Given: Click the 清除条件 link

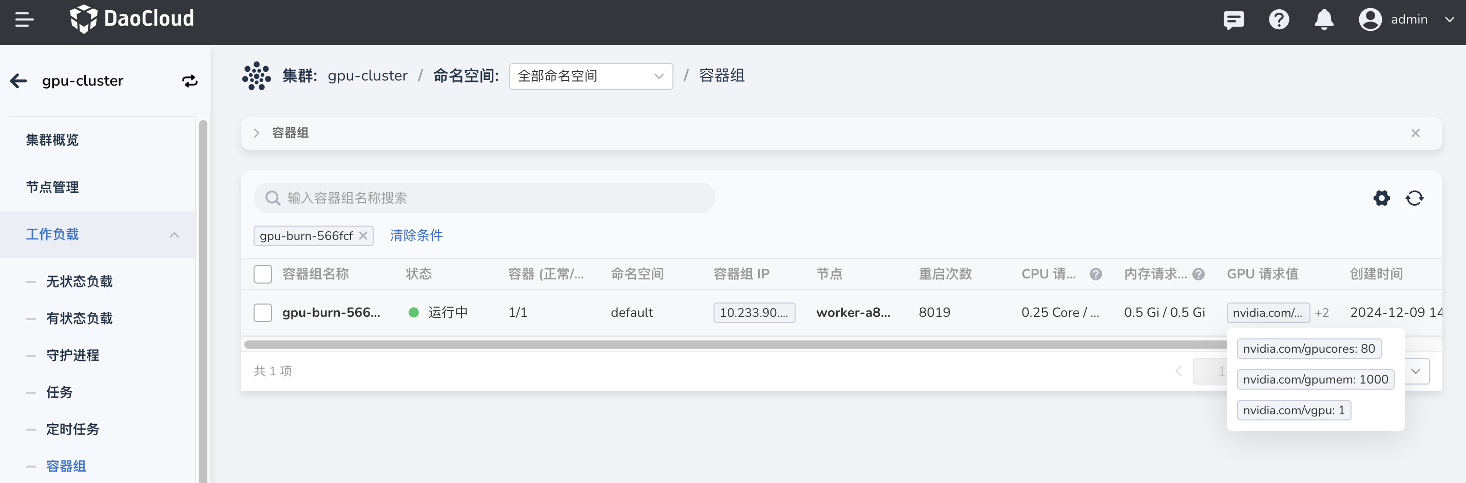Looking at the screenshot, I should pyautogui.click(x=416, y=236).
